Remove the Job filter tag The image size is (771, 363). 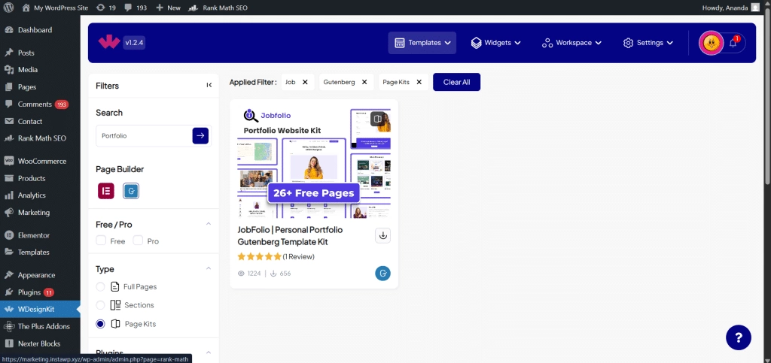[x=305, y=82]
